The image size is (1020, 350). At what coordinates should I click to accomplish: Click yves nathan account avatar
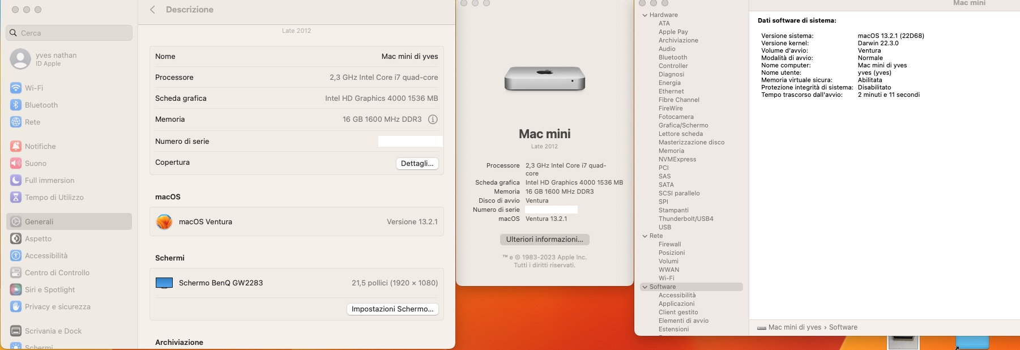tap(20, 59)
